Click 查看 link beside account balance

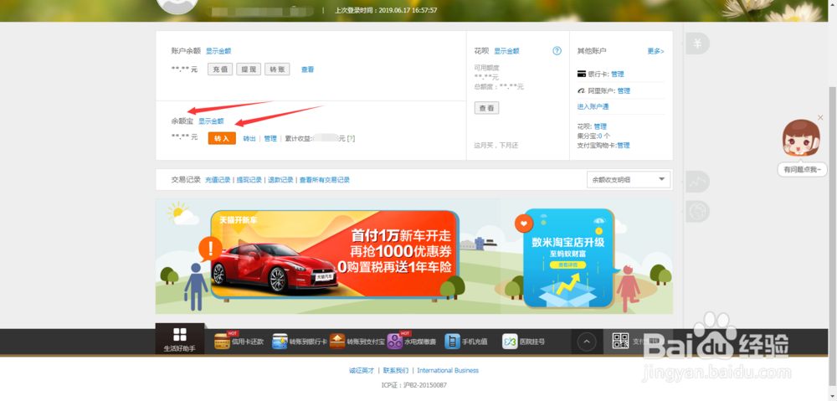307,69
